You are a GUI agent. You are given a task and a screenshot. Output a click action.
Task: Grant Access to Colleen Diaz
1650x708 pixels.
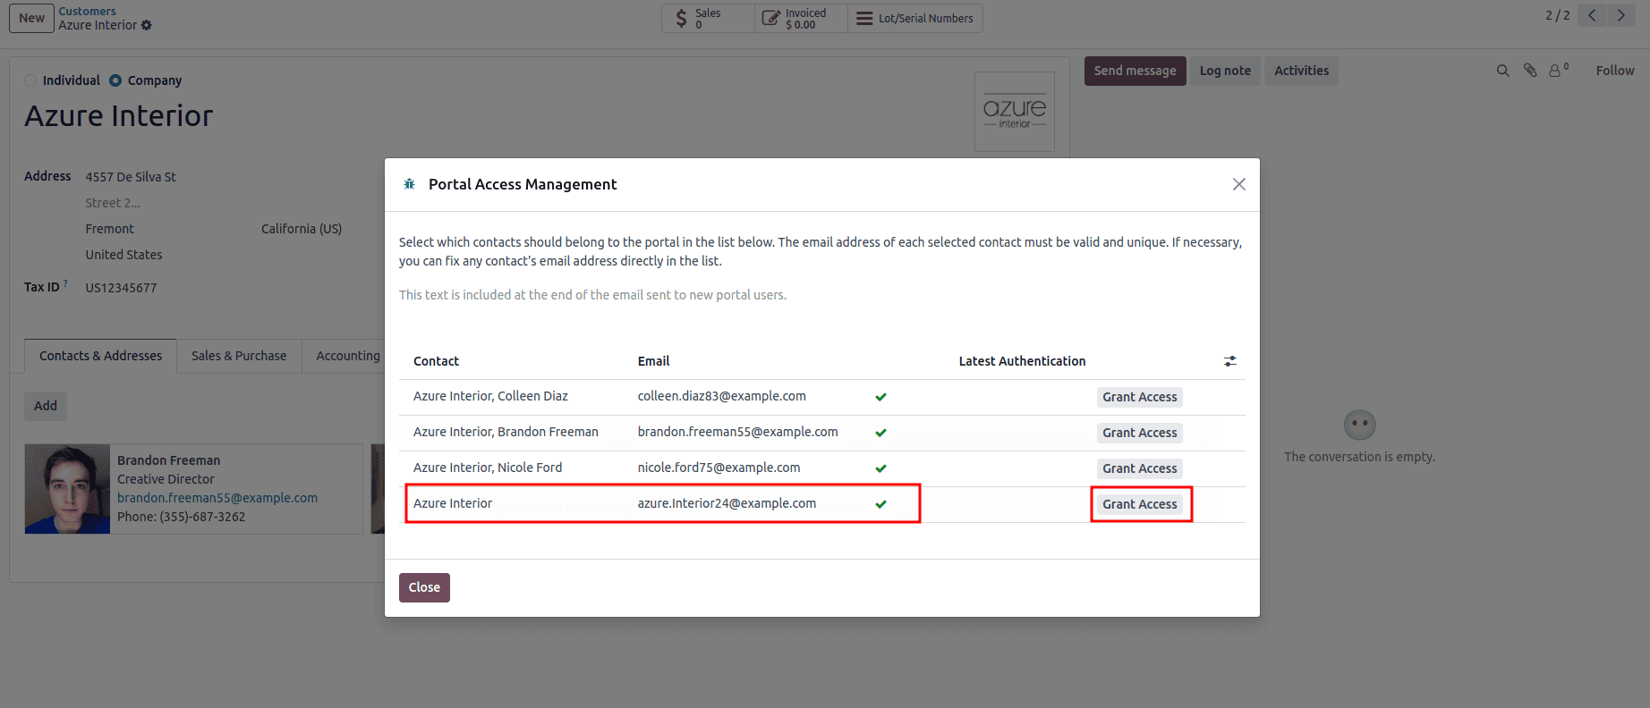click(x=1139, y=397)
